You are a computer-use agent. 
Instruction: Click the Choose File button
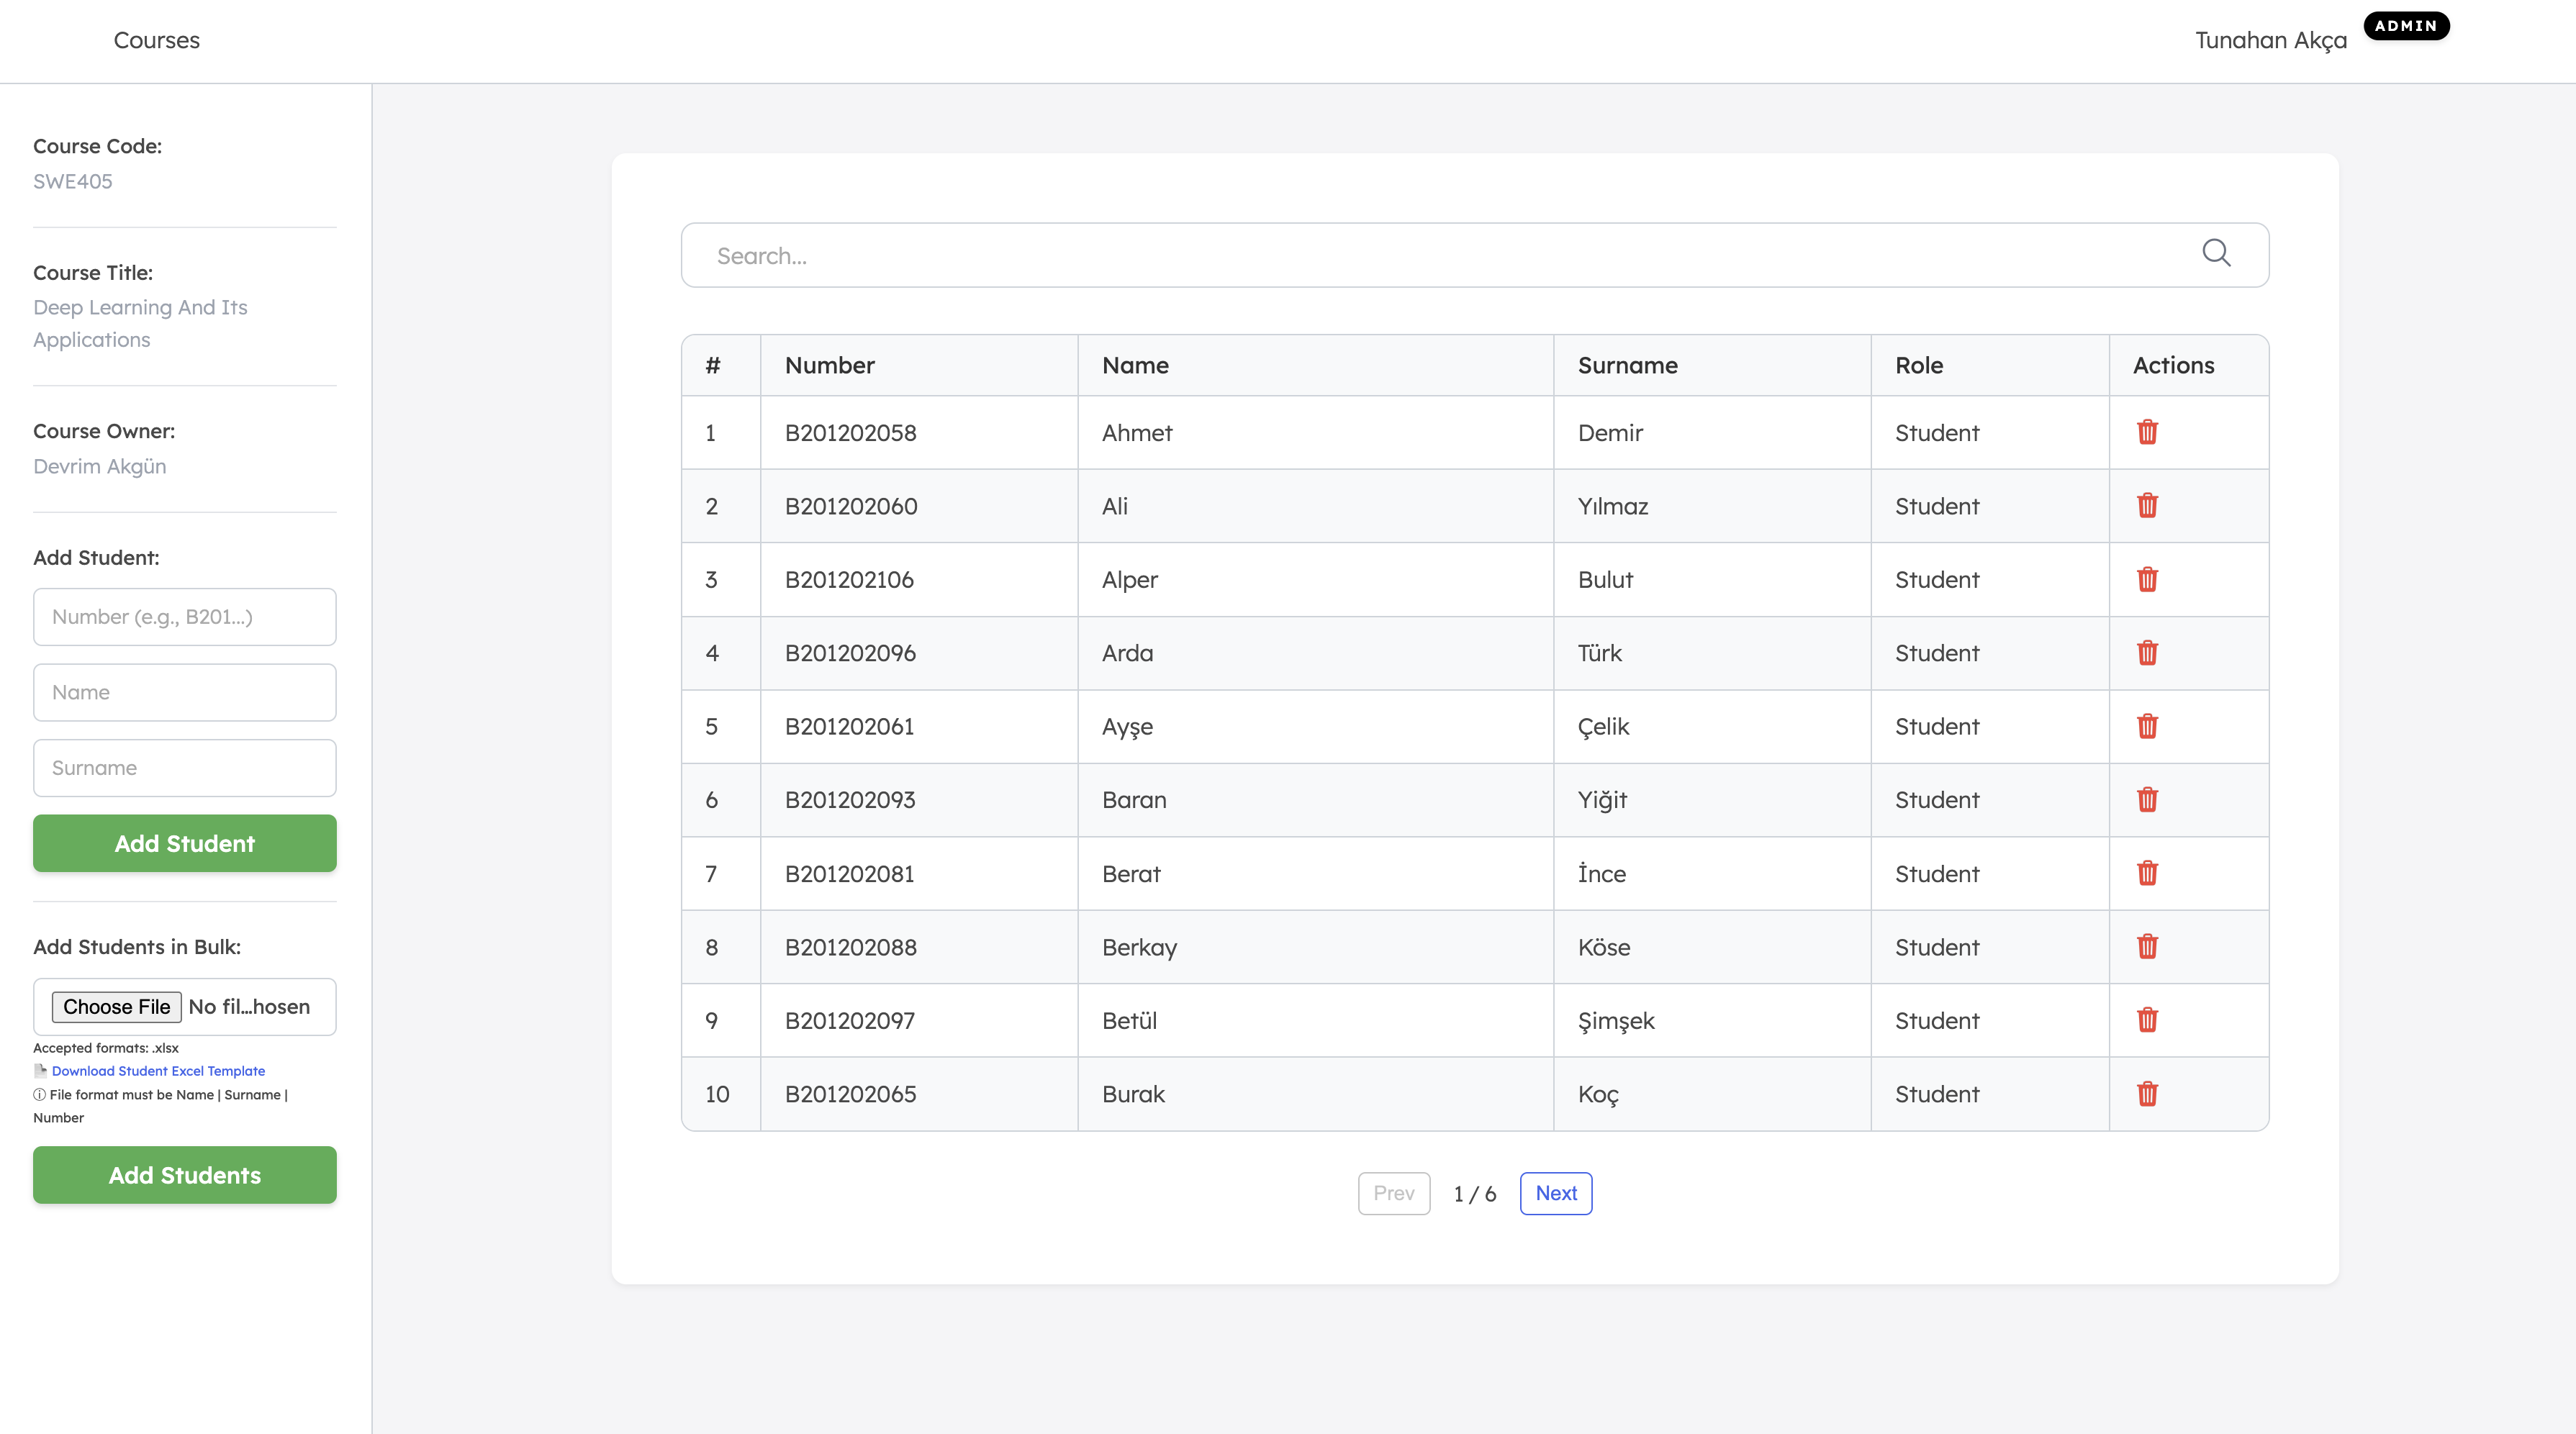pyautogui.click(x=116, y=1006)
